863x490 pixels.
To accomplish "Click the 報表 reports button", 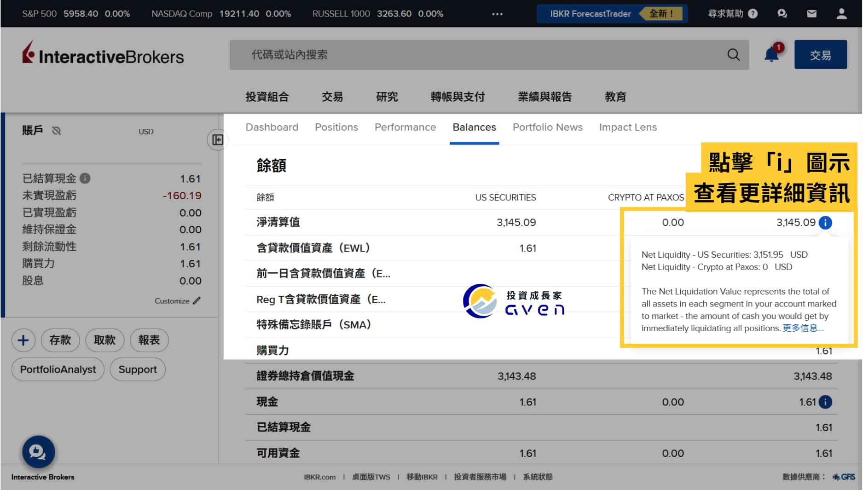I will pos(149,340).
